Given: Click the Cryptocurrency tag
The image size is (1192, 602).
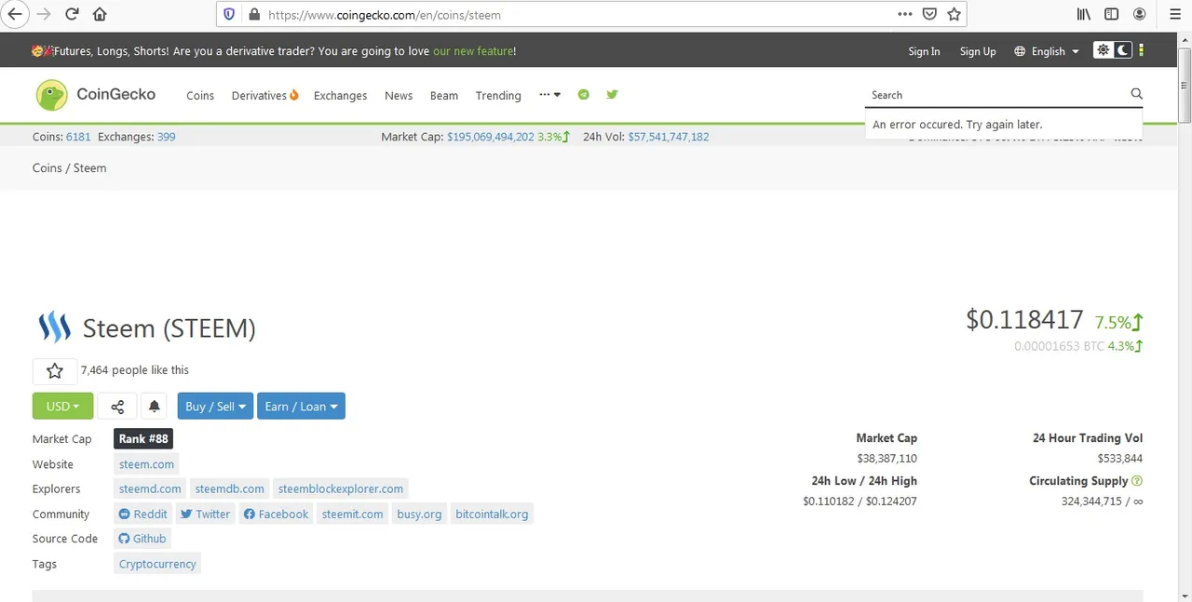Looking at the screenshot, I should (157, 564).
